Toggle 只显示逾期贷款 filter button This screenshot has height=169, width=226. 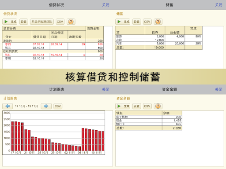click(42, 22)
